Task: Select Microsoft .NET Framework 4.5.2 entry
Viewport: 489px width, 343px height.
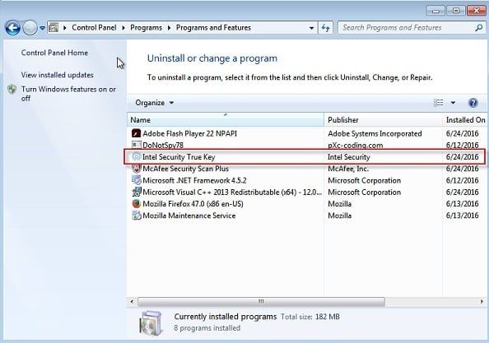Action: (307, 180)
